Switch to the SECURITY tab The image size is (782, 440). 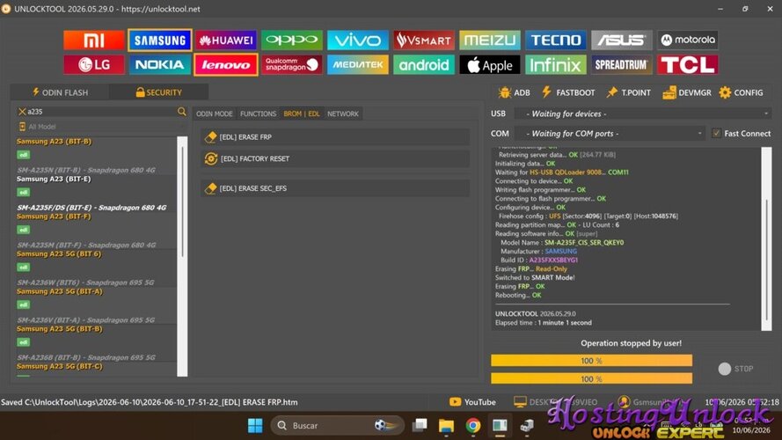pyautogui.click(x=158, y=92)
